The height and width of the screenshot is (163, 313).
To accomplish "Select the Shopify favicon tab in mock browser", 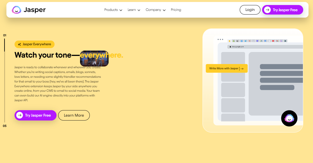I will point(234,41).
